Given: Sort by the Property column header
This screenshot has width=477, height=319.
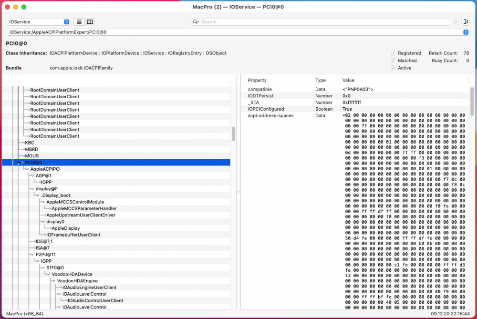Looking at the screenshot, I should coord(257,80).
